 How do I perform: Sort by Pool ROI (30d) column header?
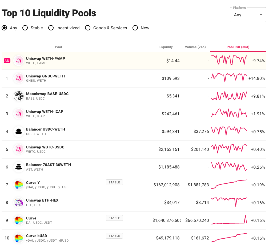coord(238,47)
